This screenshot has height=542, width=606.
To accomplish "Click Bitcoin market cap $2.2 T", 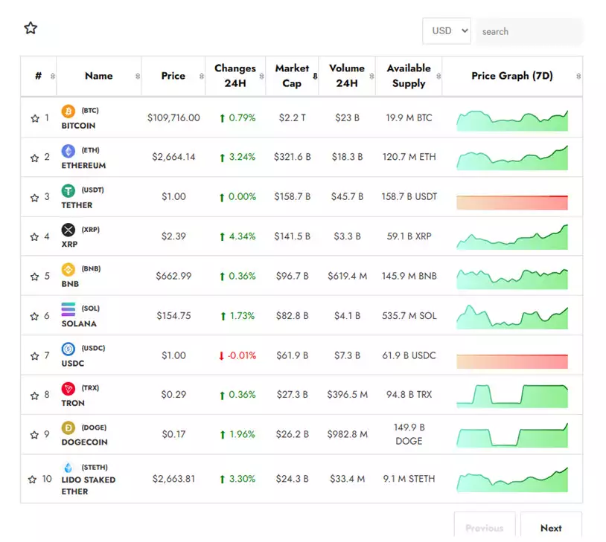I will click(x=292, y=117).
